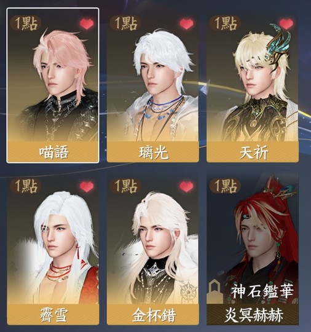Click the 1點 cost badge on 天祈
This screenshot has height=332, width=311.
225,23
